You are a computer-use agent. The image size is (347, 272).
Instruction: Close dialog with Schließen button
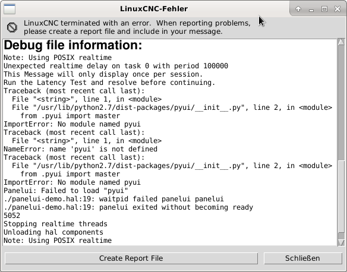303,258
